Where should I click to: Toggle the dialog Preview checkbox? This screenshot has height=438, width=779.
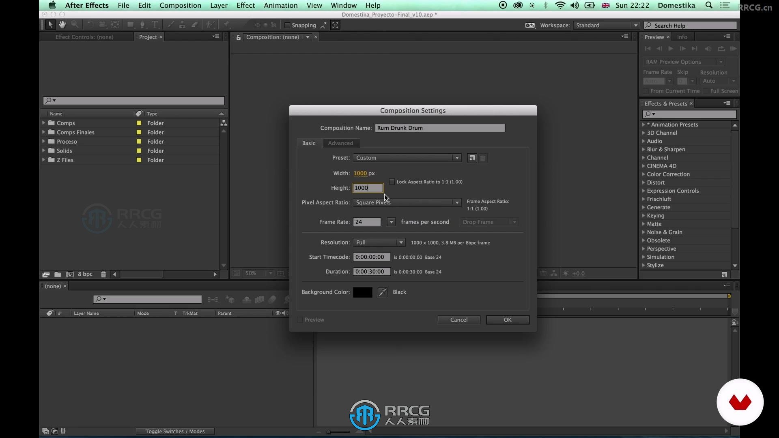tap(300, 320)
